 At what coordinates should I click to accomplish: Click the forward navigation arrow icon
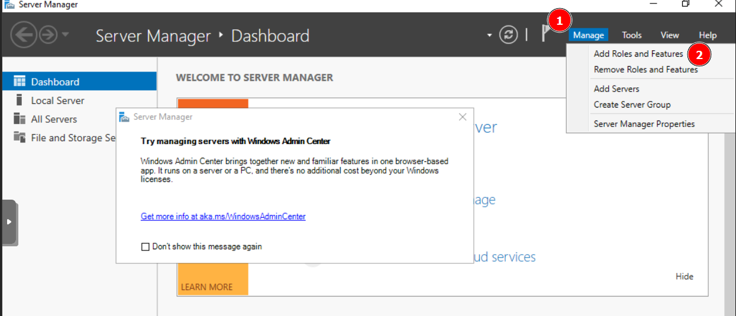click(x=47, y=35)
